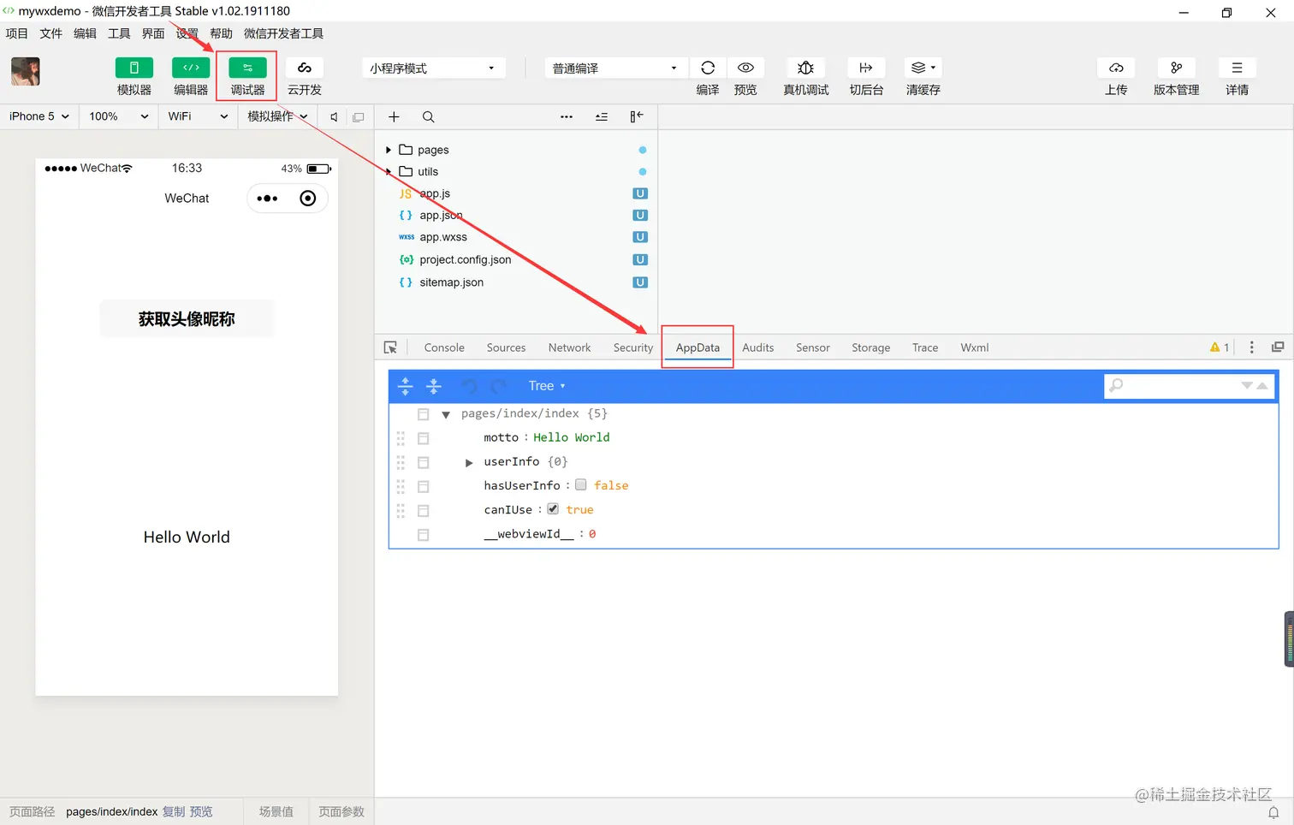Click the plus icon to add file
The width and height of the screenshot is (1294, 825).
pyautogui.click(x=394, y=117)
